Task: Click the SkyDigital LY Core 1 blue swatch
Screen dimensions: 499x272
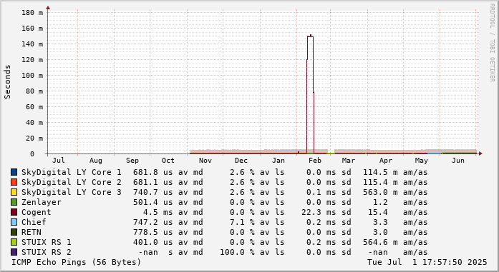Action: click(x=14, y=172)
